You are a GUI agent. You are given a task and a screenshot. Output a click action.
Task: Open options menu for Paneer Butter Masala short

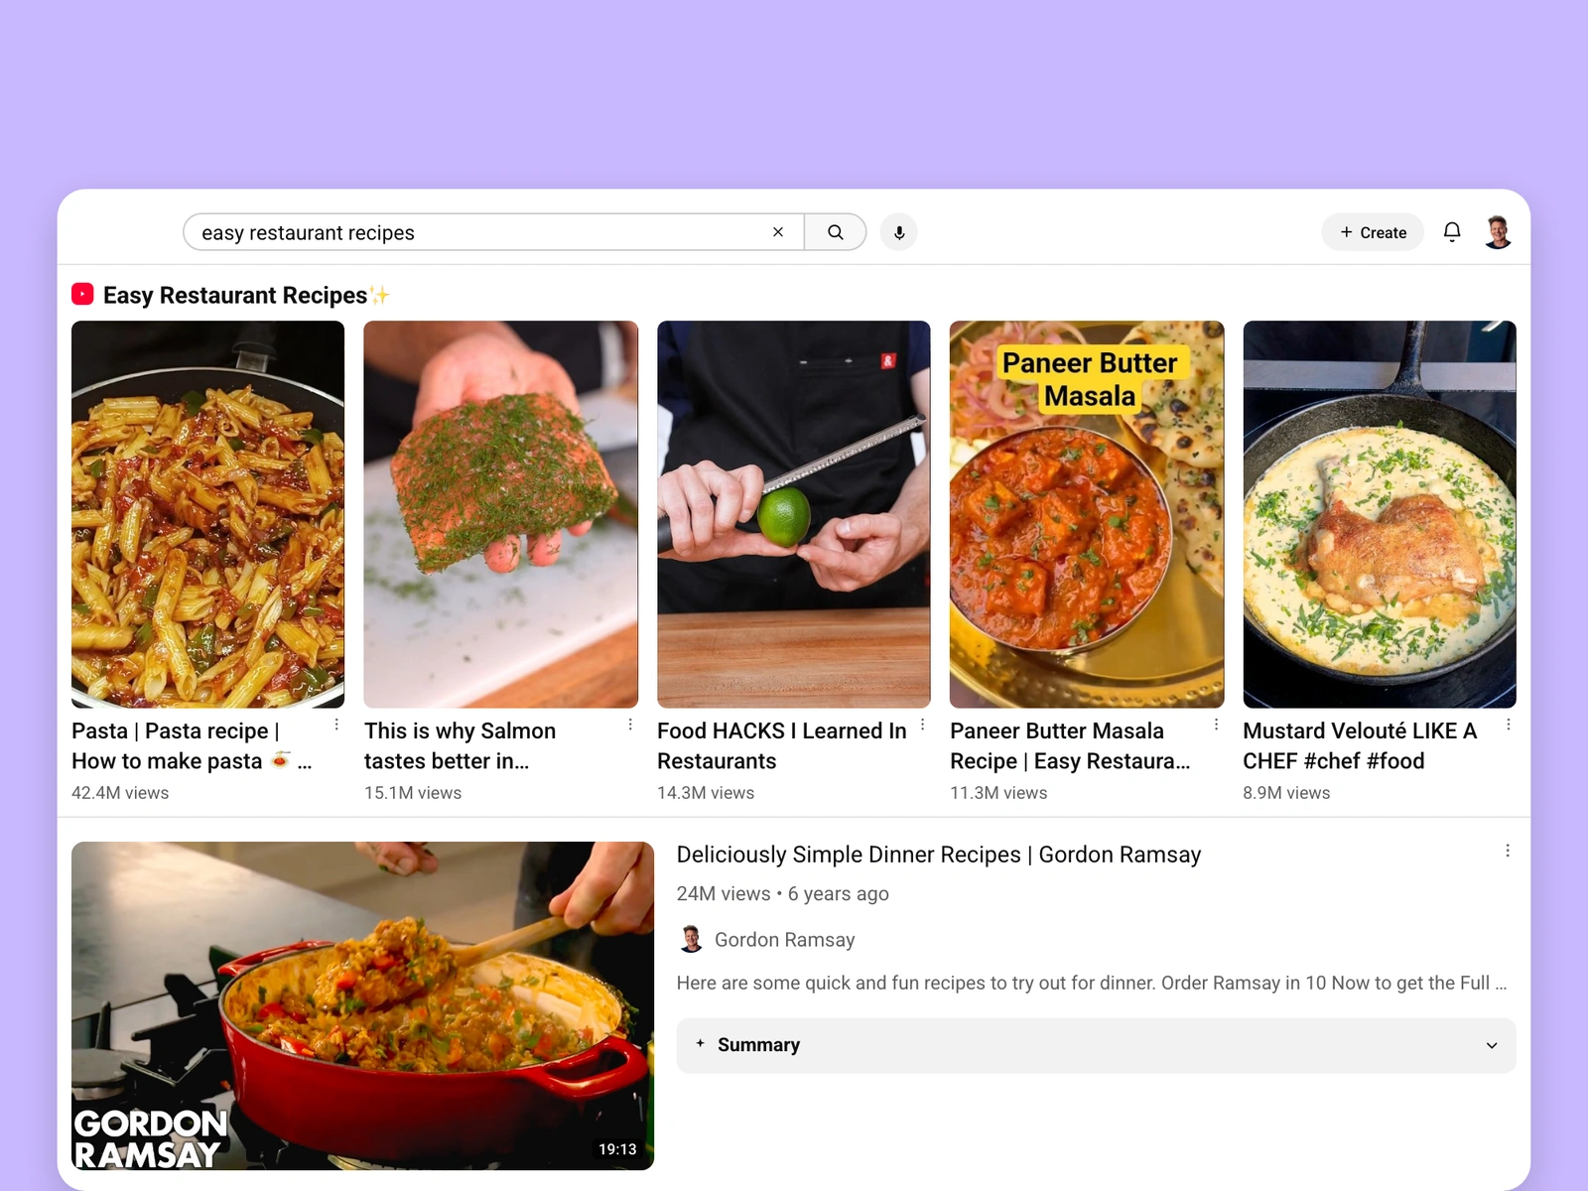[x=1216, y=725]
